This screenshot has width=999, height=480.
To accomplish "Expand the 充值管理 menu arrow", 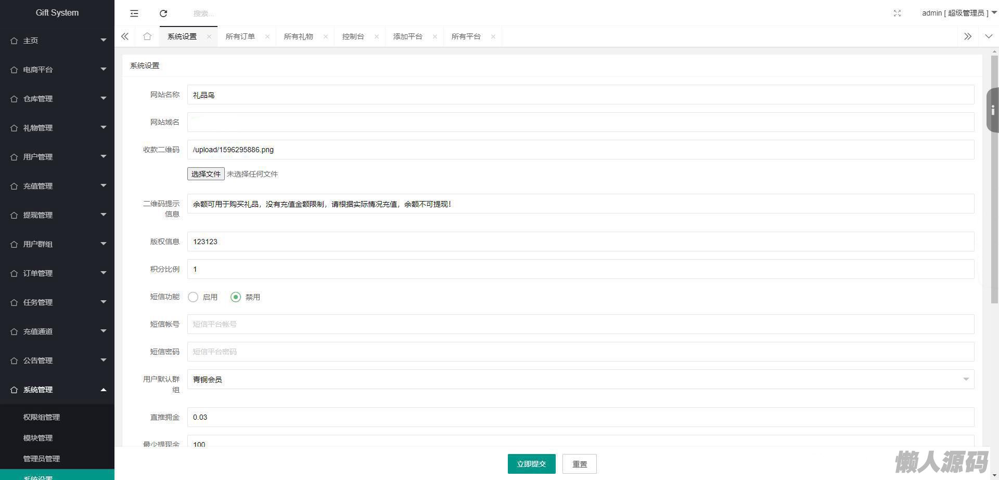I will (x=104, y=185).
